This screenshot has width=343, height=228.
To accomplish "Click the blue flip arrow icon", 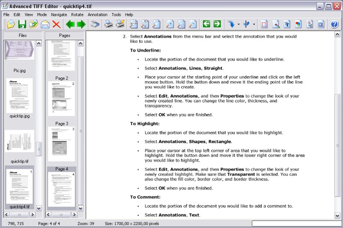I will click(x=246, y=24).
